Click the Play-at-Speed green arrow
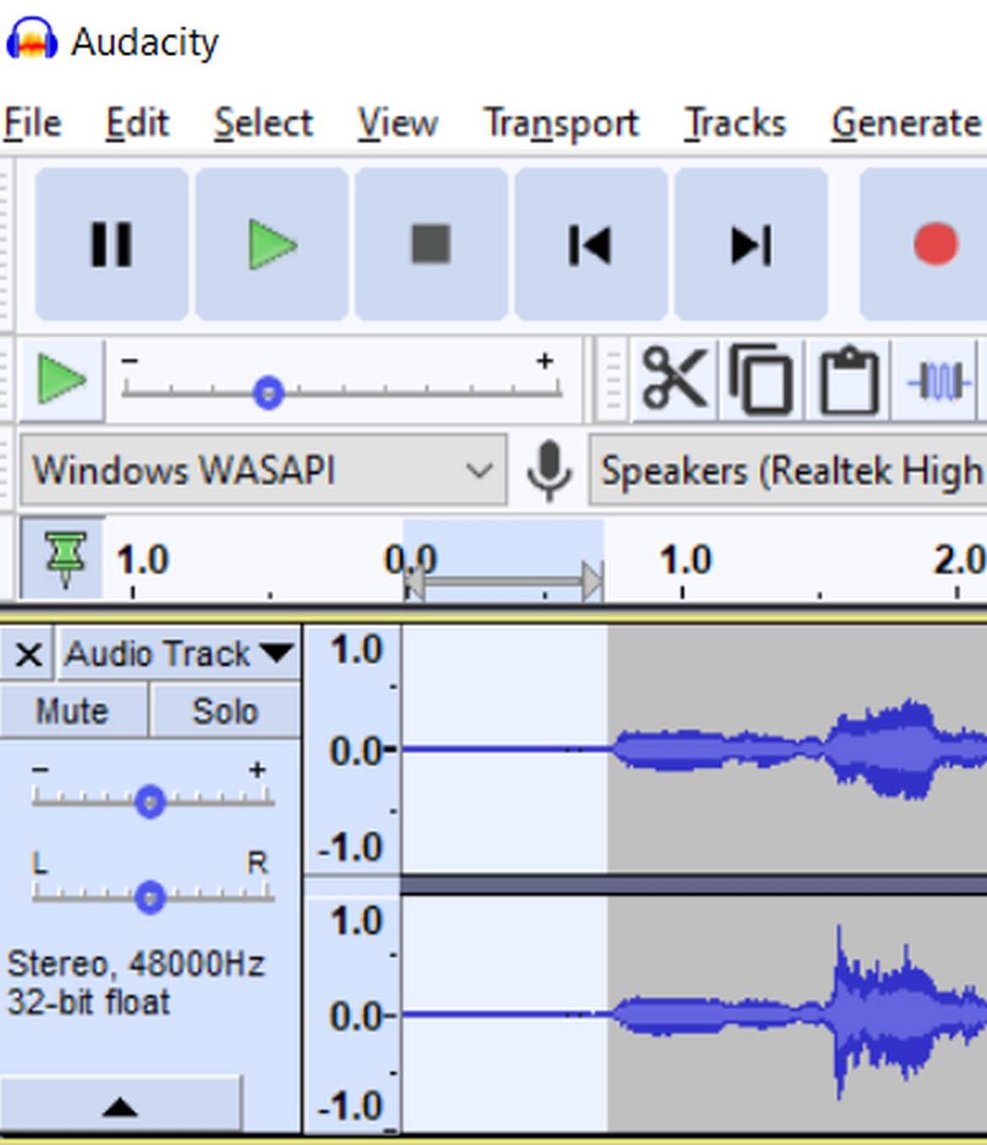 point(62,380)
